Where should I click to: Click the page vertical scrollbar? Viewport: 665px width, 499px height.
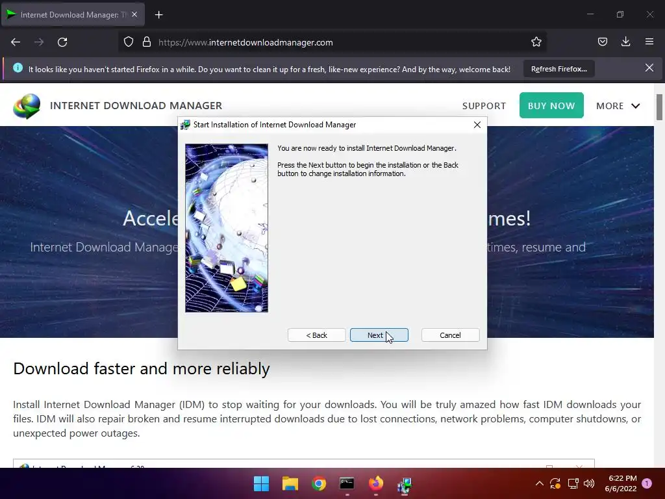(660, 107)
